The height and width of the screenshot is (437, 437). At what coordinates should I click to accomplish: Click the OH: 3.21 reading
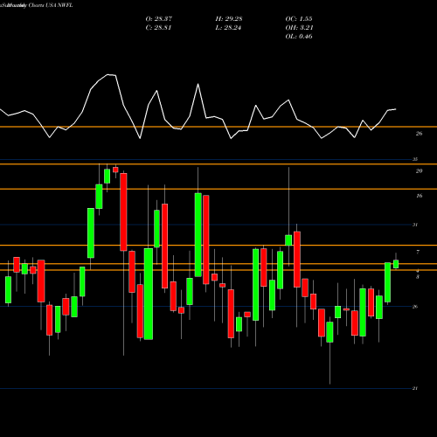(299, 28)
